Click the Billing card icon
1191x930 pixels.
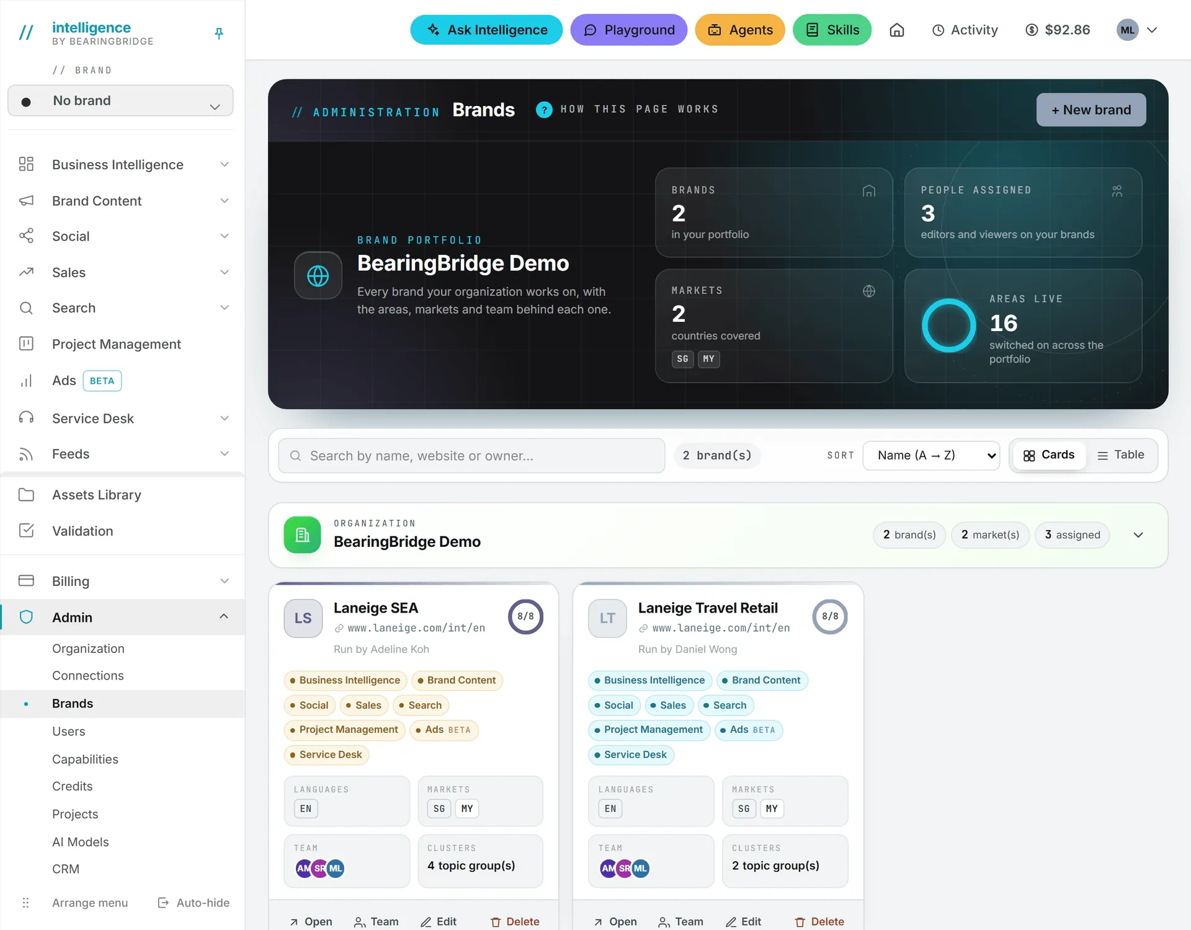pos(26,581)
